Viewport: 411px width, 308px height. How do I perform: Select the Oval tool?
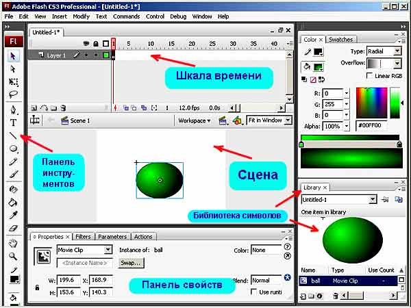click(x=13, y=149)
